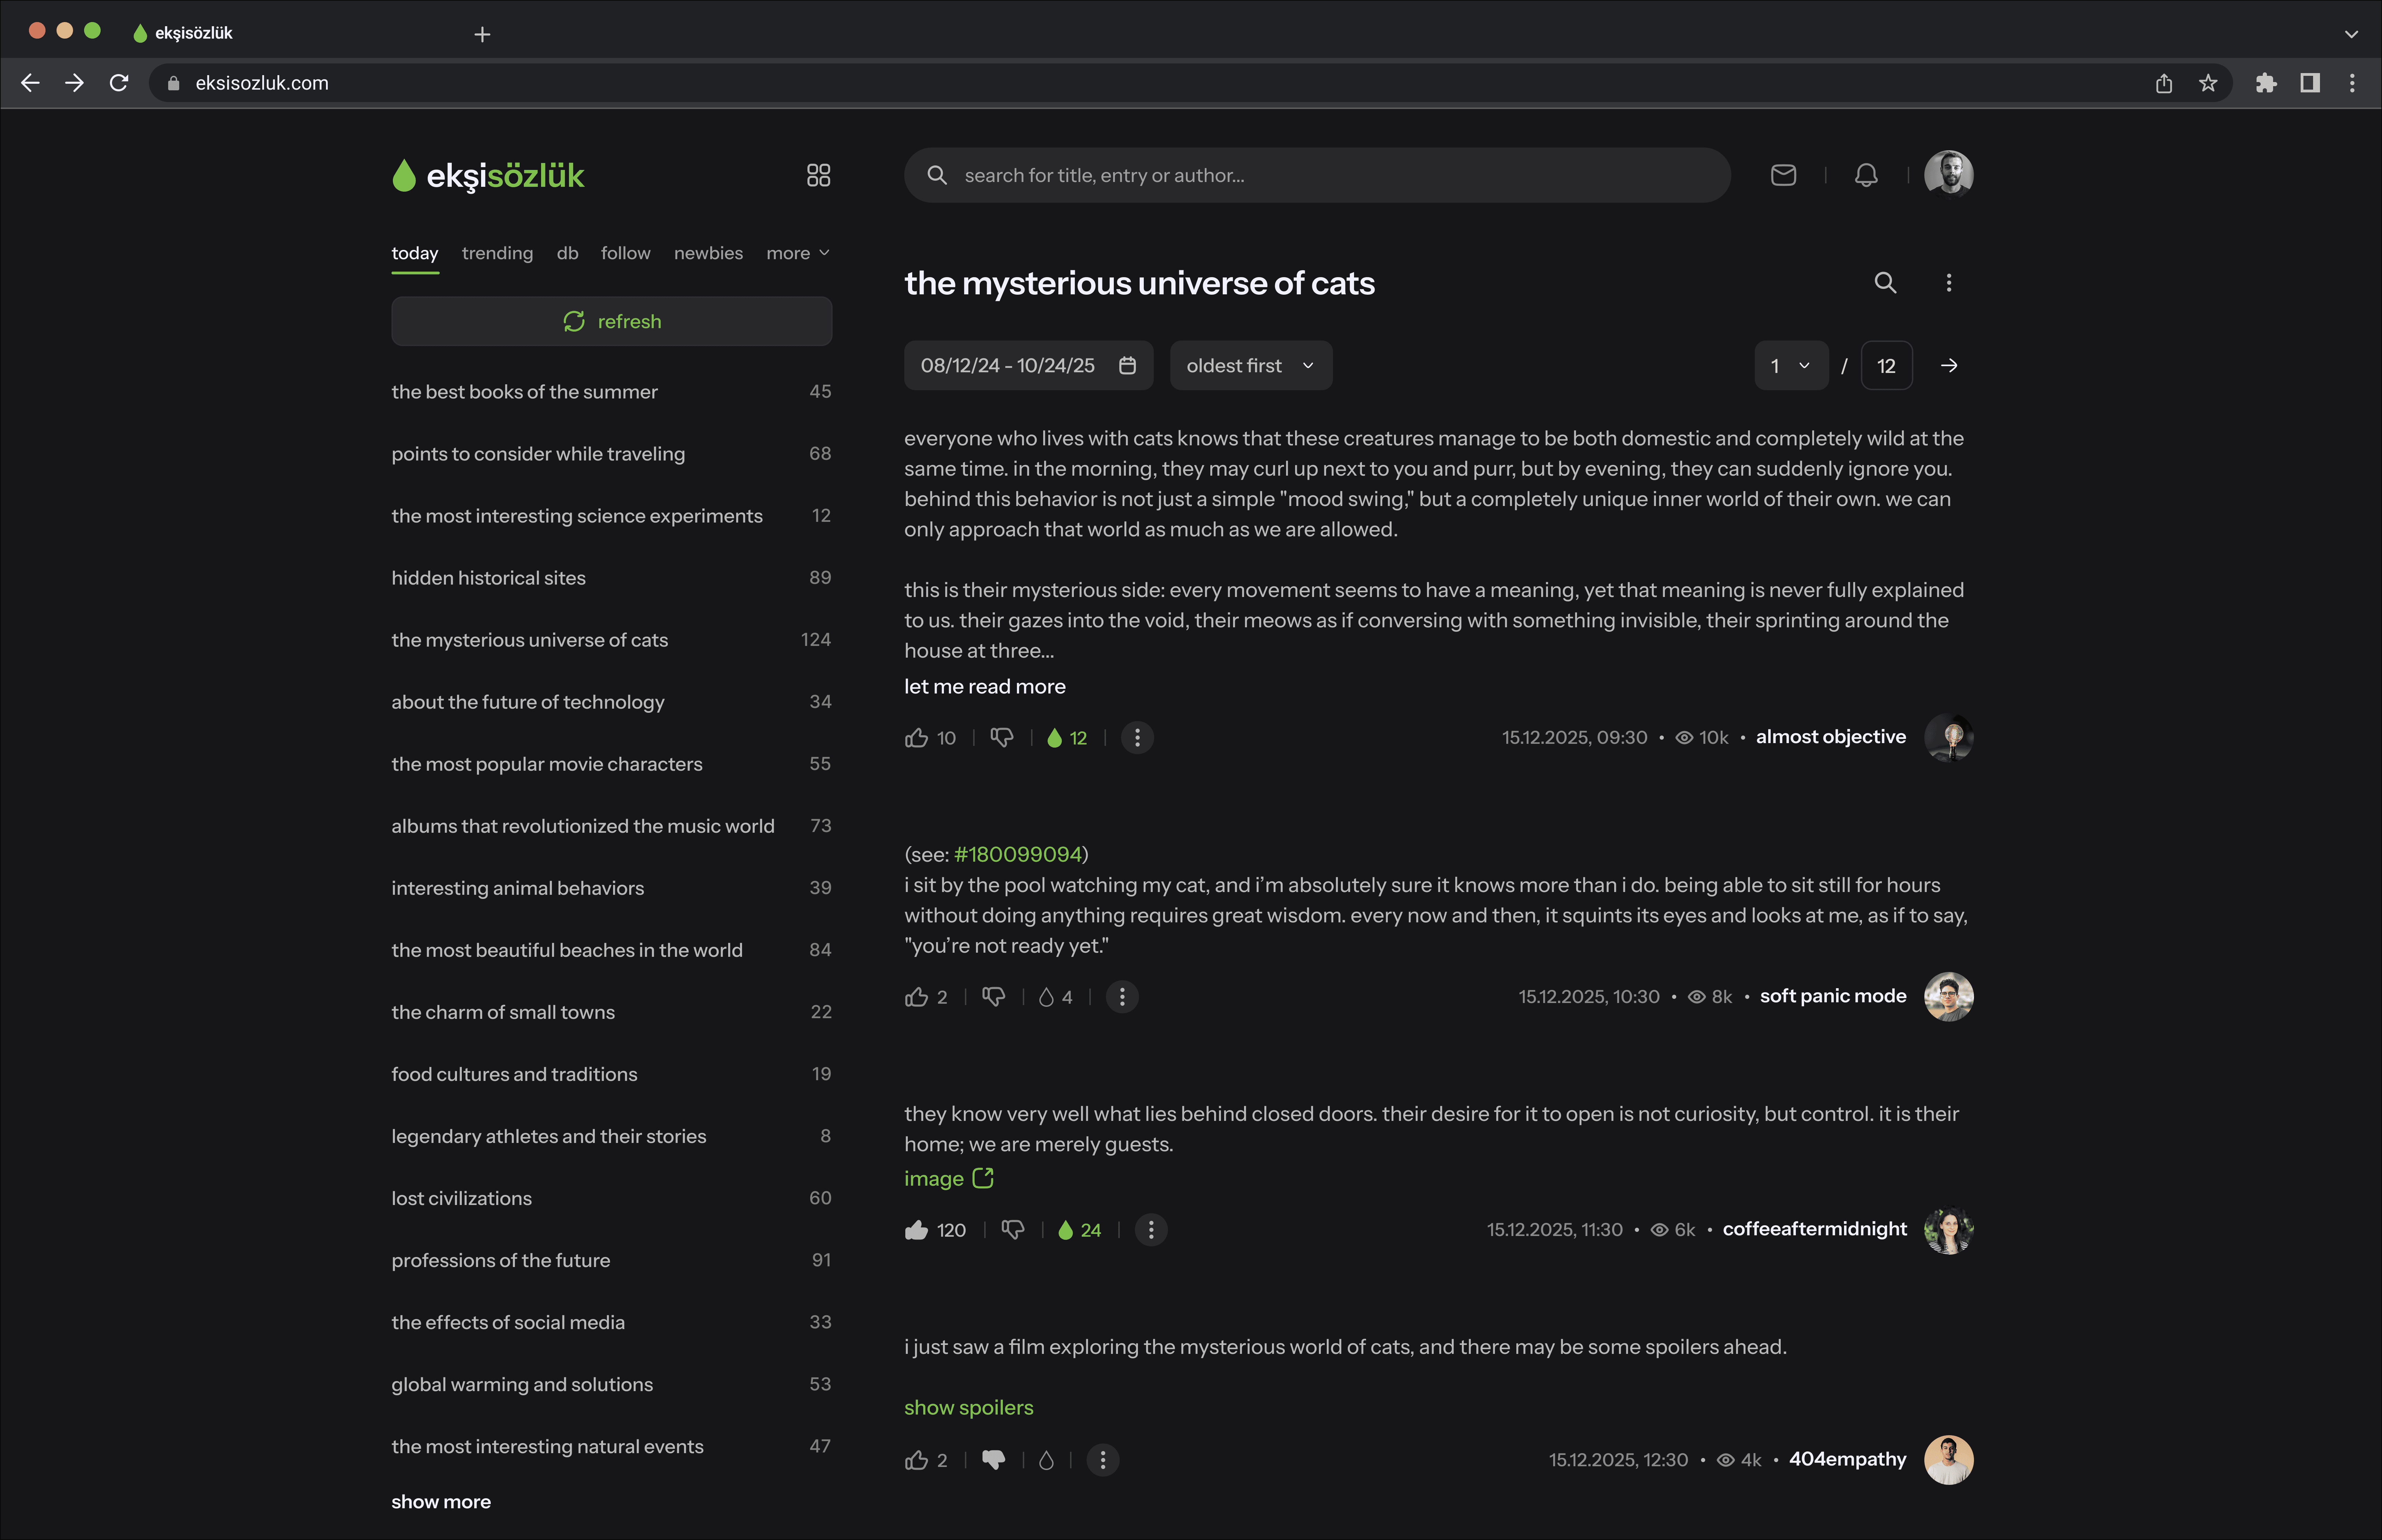This screenshot has height=1540, width=2382.
Task: Click the show spoilers link
Action: point(968,1407)
